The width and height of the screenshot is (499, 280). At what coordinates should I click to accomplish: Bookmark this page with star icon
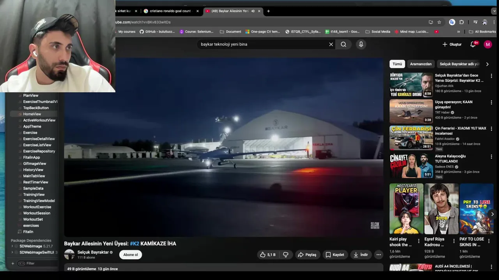pos(439,22)
